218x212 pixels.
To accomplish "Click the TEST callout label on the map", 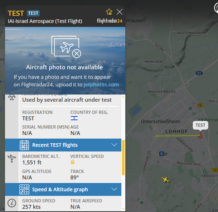I will point(200,125).
